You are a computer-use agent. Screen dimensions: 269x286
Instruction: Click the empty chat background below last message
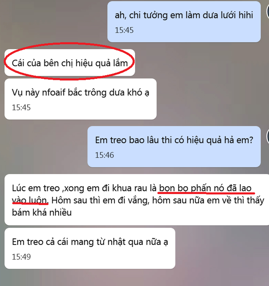pyautogui.click(x=134, y=278)
